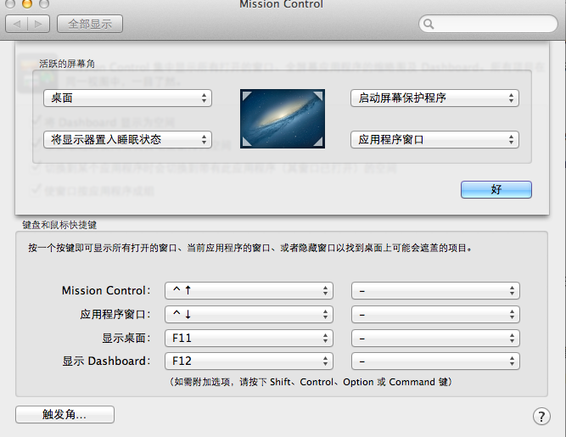Open bottom-right corner 应用程序窗口 dropdown
The width and height of the screenshot is (566, 437).
(x=434, y=138)
